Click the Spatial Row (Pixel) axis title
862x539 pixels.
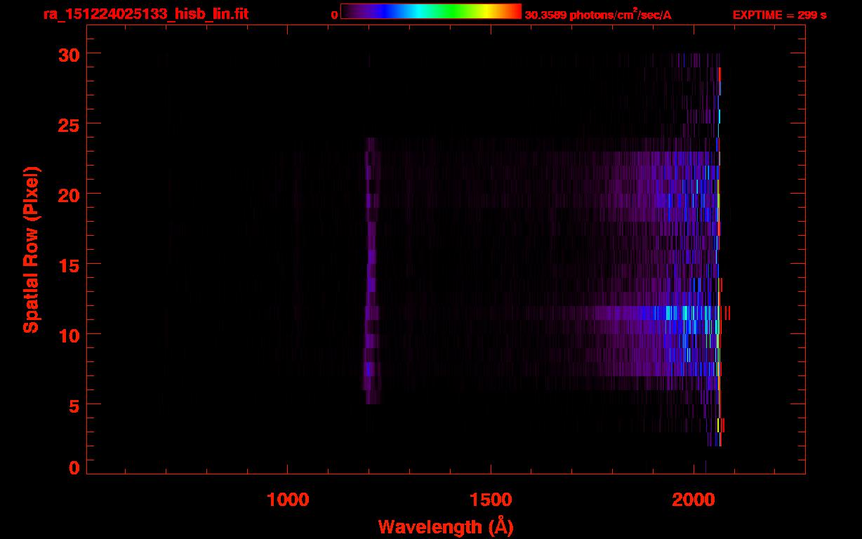pyautogui.click(x=31, y=250)
